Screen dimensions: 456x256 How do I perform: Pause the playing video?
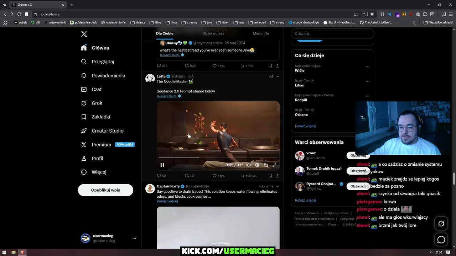pyautogui.click(x=162, y=165)
